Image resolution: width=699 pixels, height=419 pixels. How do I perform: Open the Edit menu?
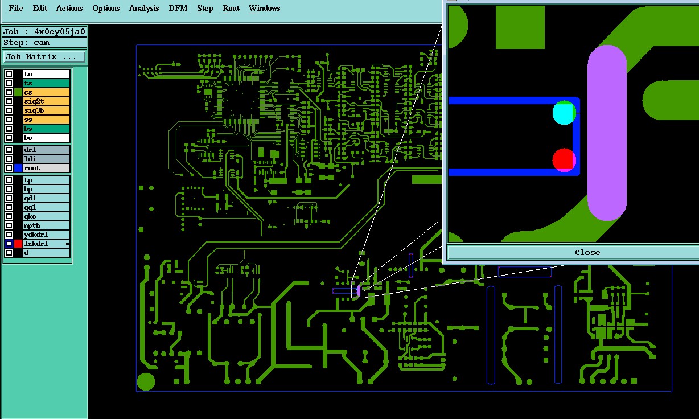pyautogui.click(x=40, y=8)
